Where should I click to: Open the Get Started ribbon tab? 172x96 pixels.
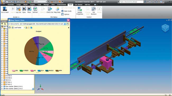point(78,4)
